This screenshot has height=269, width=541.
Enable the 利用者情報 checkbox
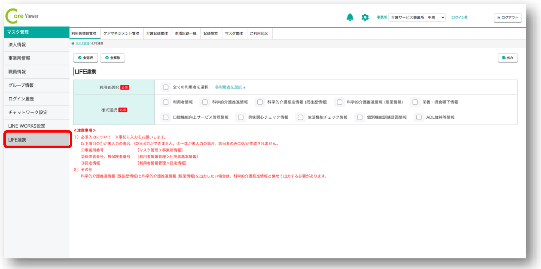pos(166,102)
